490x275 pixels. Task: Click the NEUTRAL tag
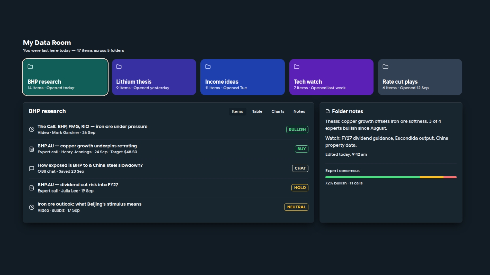click(296, 207)
